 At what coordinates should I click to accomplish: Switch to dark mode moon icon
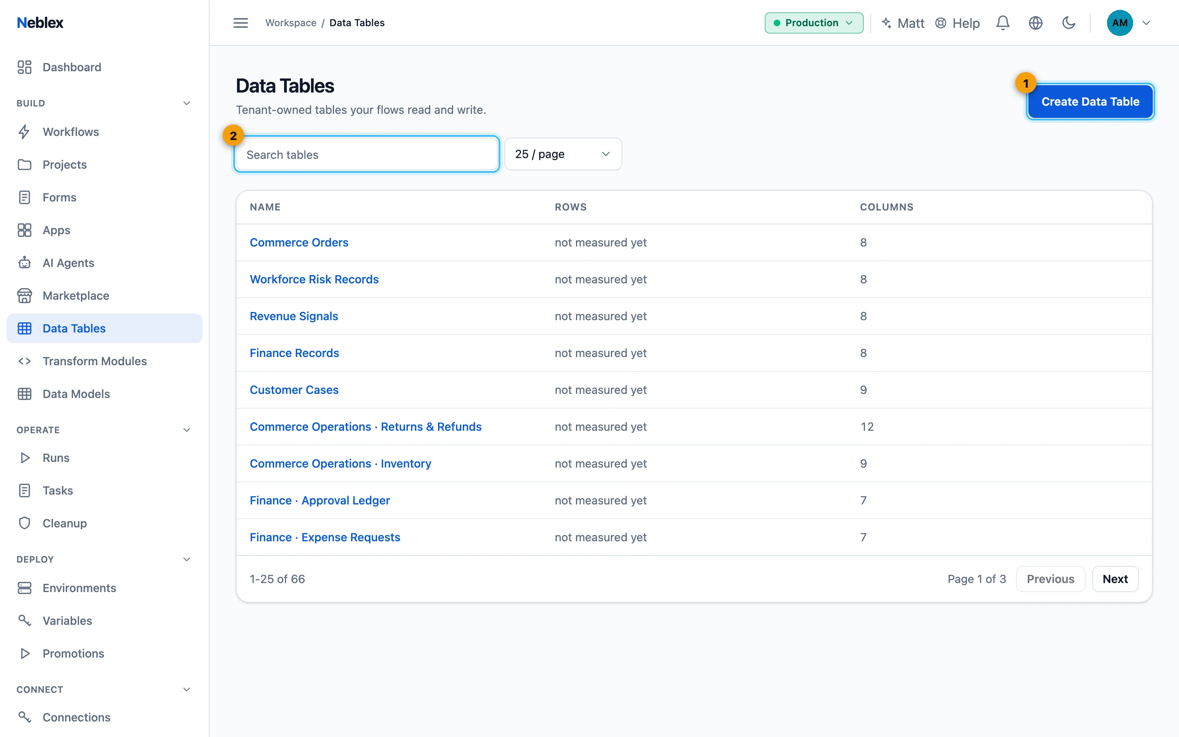[1068, 23]
